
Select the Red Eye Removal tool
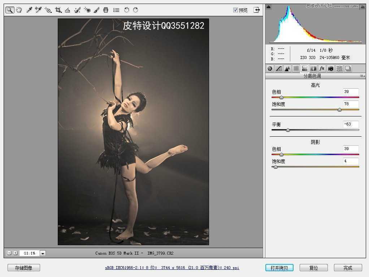click(x=87, y=10)
